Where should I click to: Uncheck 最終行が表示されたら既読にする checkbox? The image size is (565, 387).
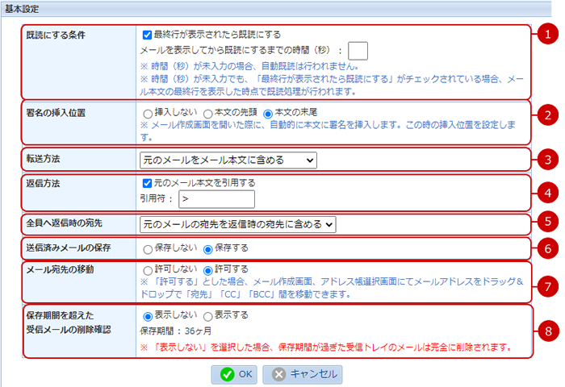(147, 35)
